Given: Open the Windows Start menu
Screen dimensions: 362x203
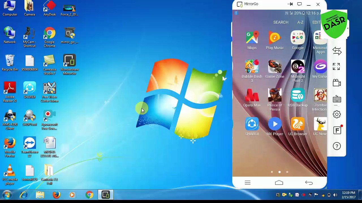Looking at the screenshot, I should 7,195.
